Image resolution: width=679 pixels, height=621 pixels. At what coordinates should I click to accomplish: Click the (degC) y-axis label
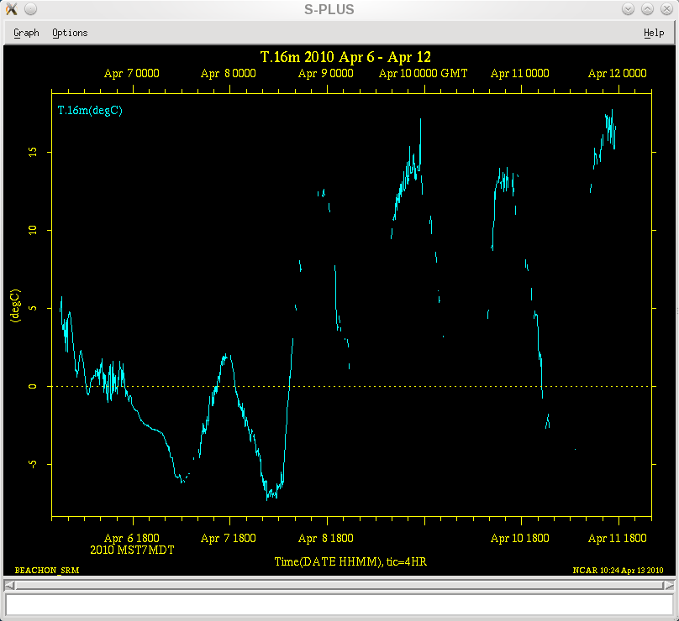click(x=14, y=305)
